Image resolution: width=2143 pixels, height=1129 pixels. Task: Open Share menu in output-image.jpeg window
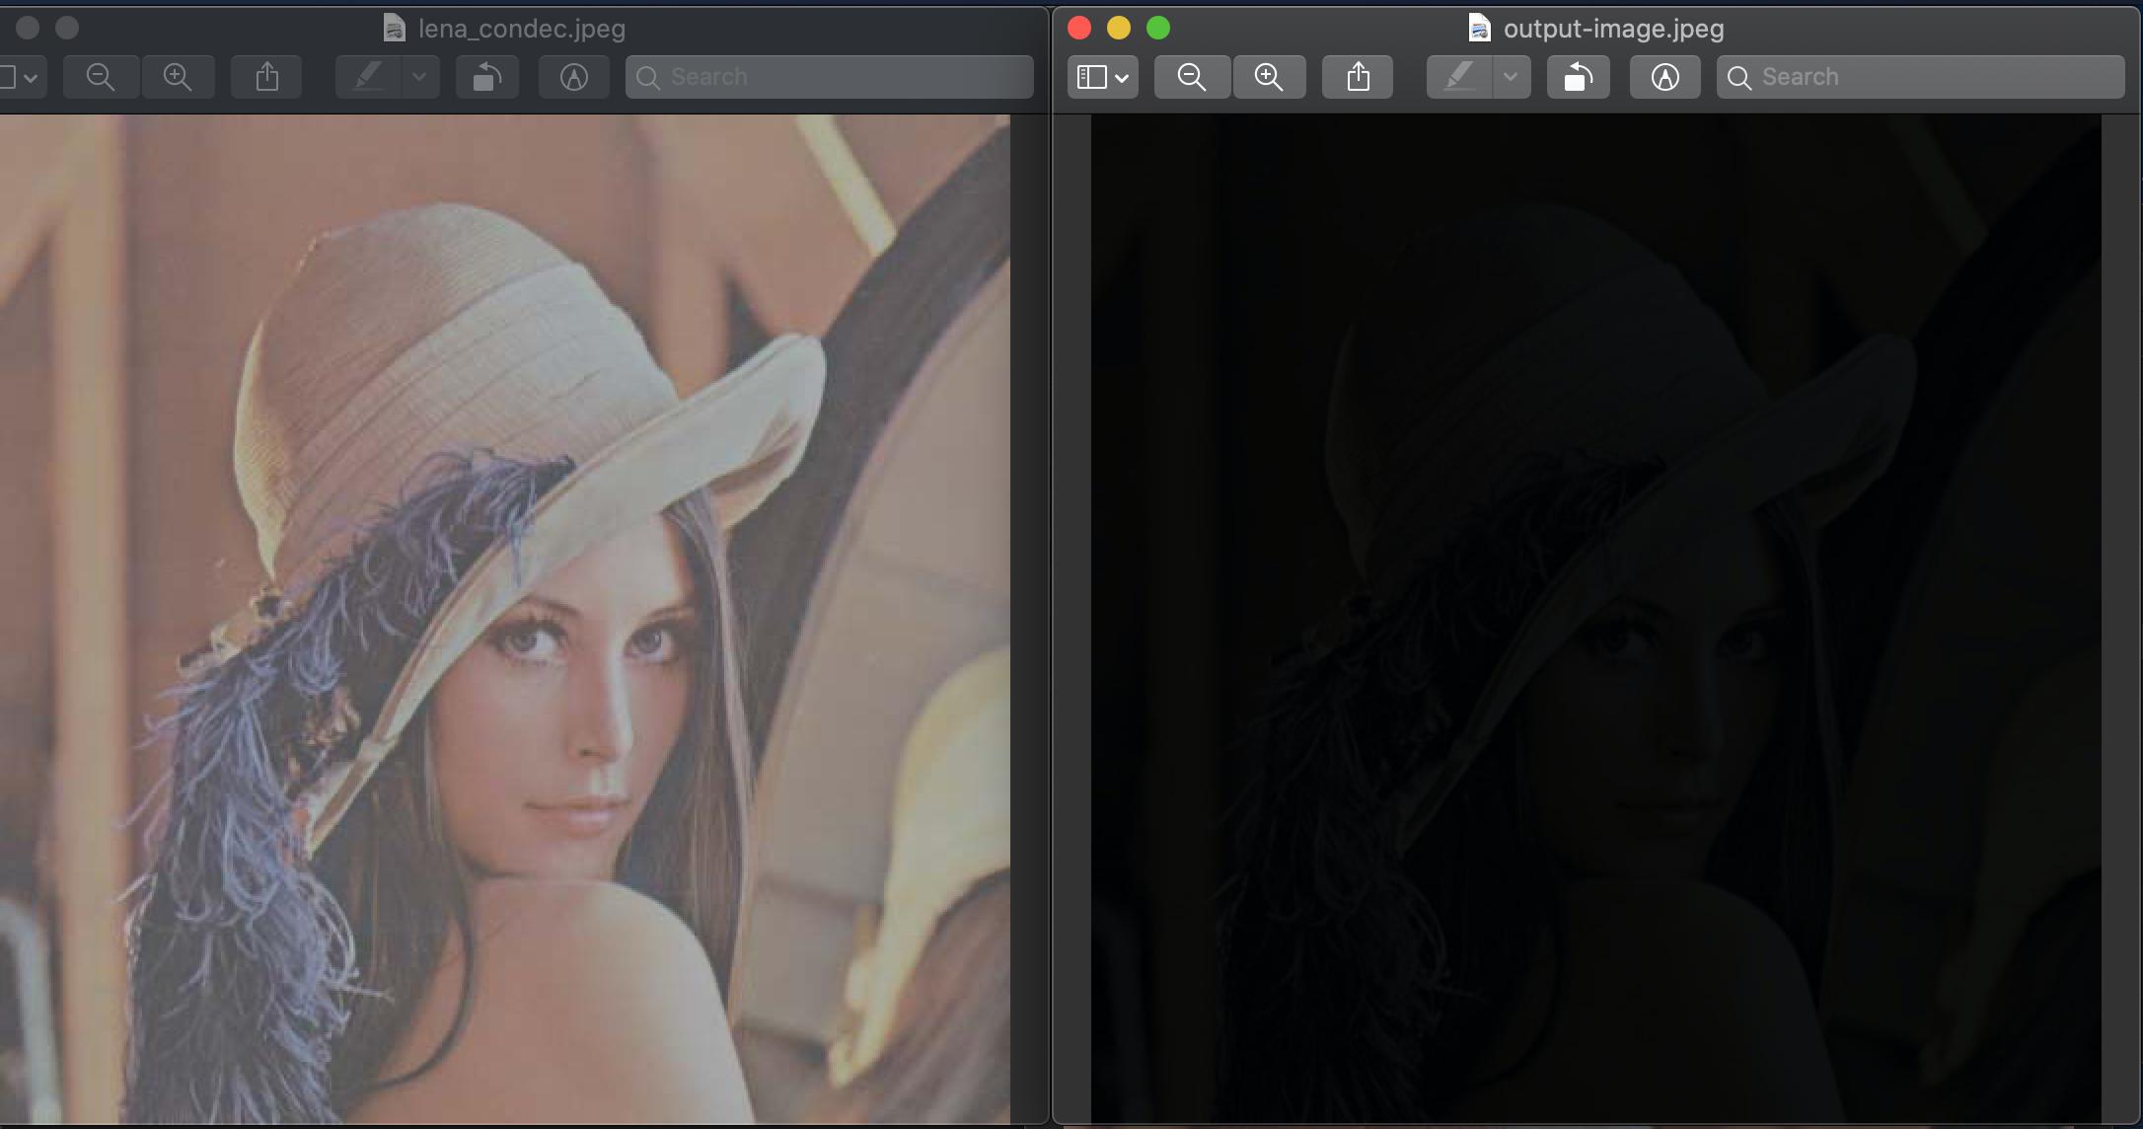[1358, 77]
